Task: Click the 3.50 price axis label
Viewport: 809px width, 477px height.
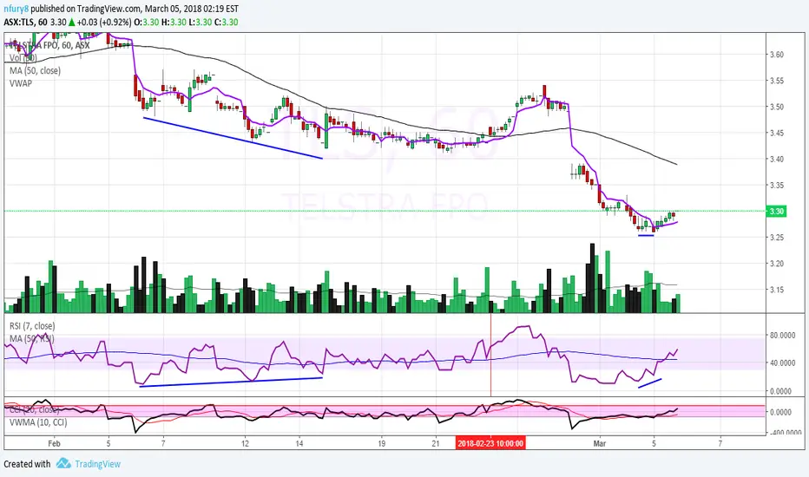Action: (x=777, y=107)
